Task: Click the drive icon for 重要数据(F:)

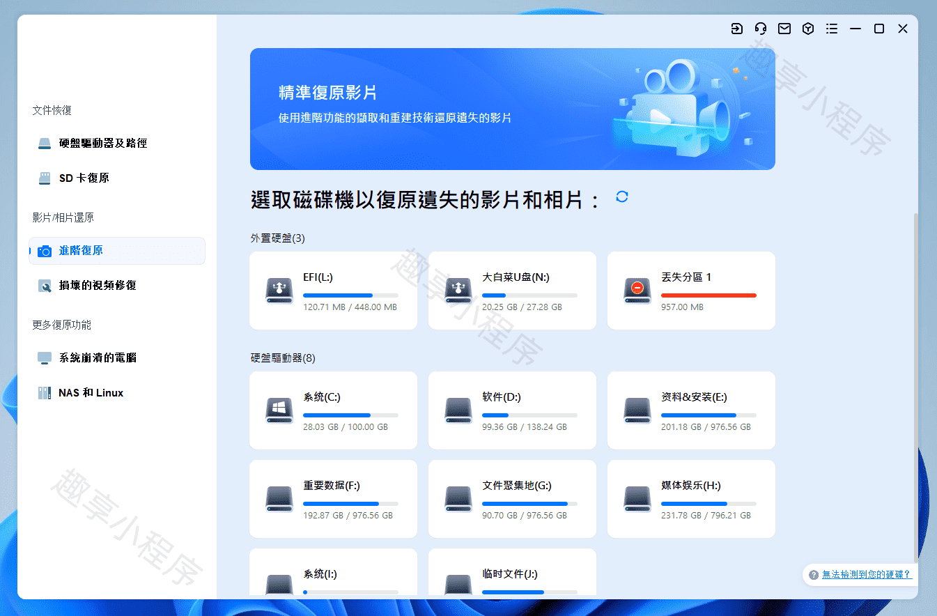Action: pos(279,498)
